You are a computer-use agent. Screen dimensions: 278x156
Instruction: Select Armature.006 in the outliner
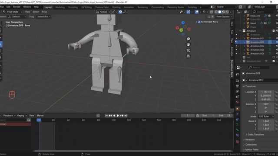click(257, 54)
